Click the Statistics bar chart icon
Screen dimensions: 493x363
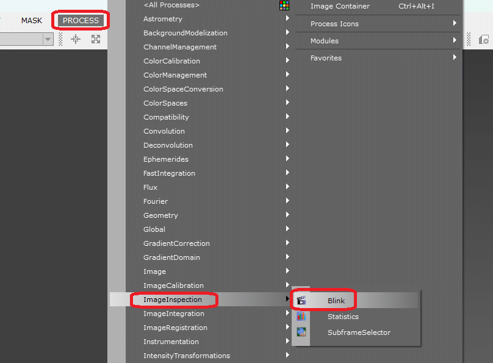(x=301, y=316)
